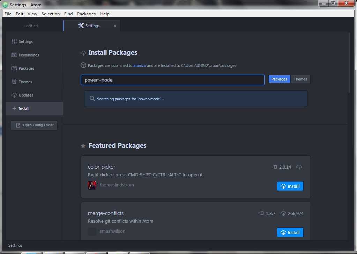The height and width of the screenshot is (254, 357).
Task: Open the Keybindings section
Action: (x=34, y=55)
